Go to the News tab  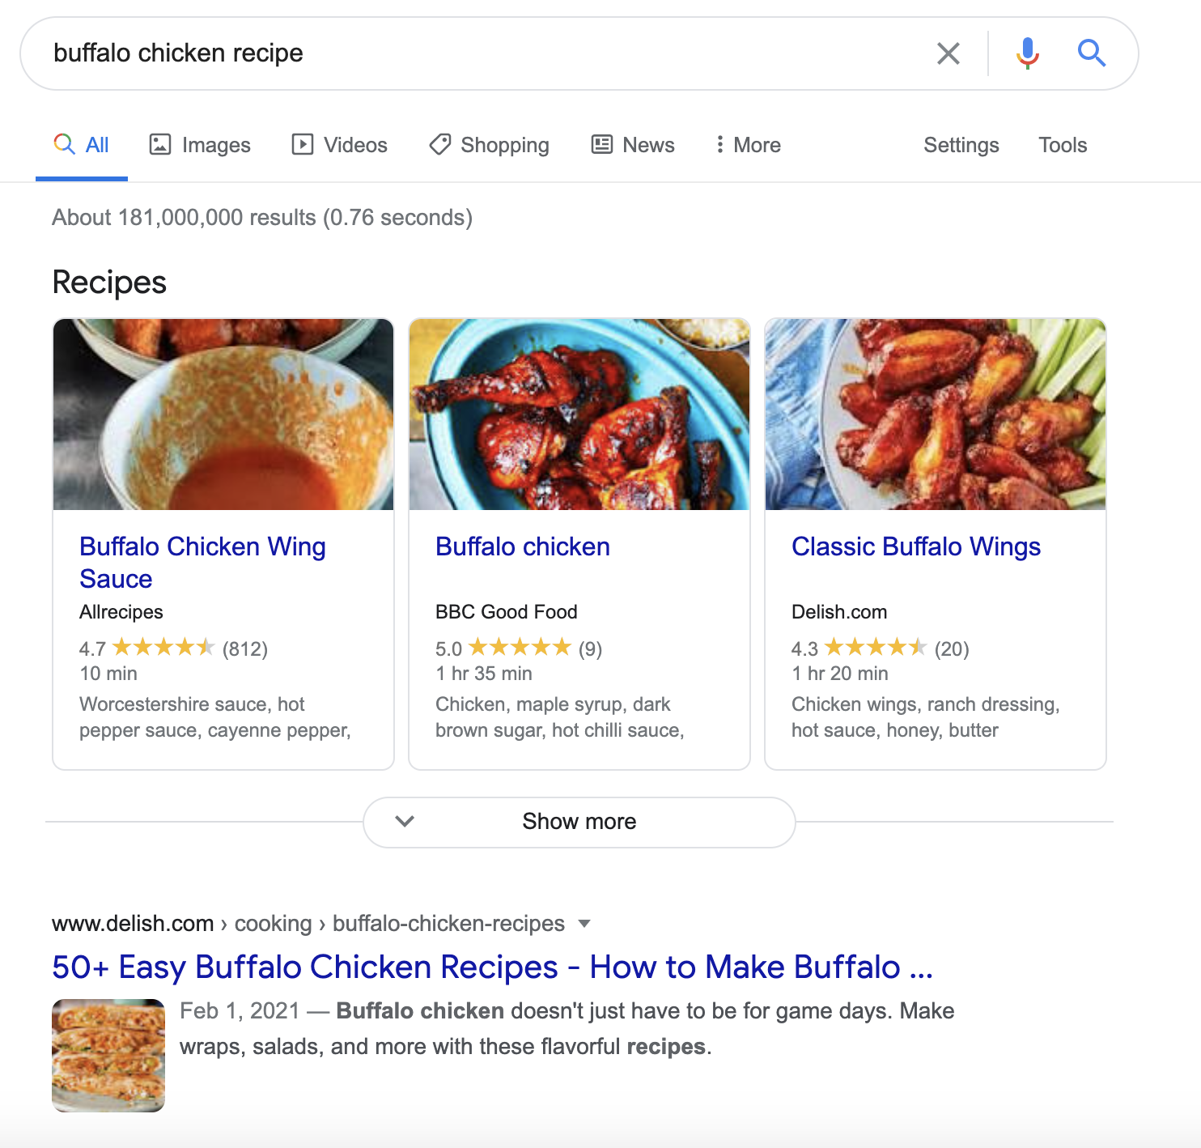pyautogui.click(x=633, y=145)
